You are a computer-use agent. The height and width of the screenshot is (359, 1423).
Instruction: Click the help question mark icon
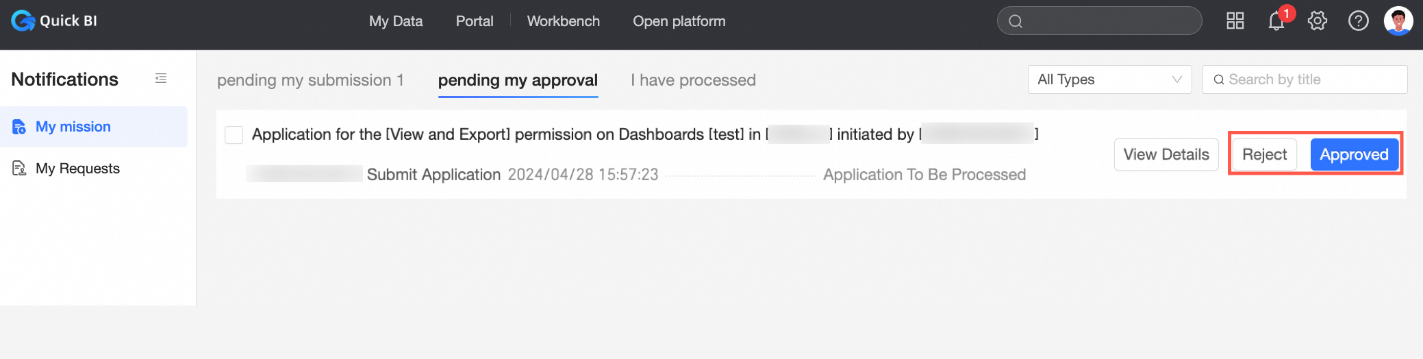click(1358, 21)
